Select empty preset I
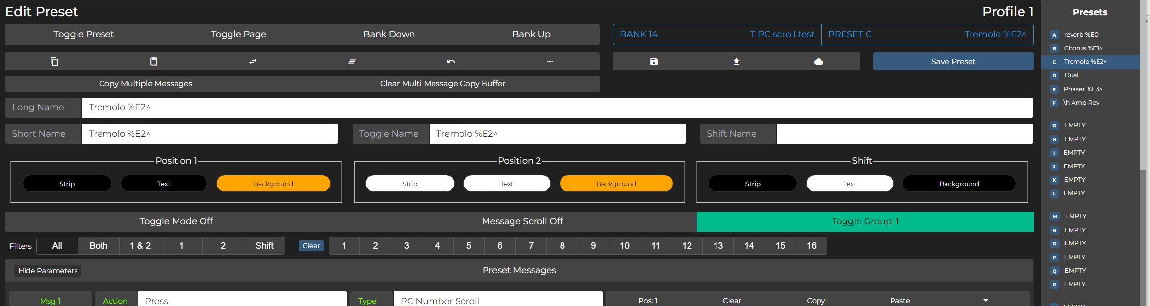Viewport: 1150px width, 306px height. (x=1090, y=153)
